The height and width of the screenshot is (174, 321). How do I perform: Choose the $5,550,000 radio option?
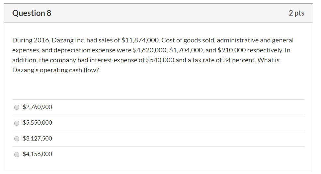17,123
